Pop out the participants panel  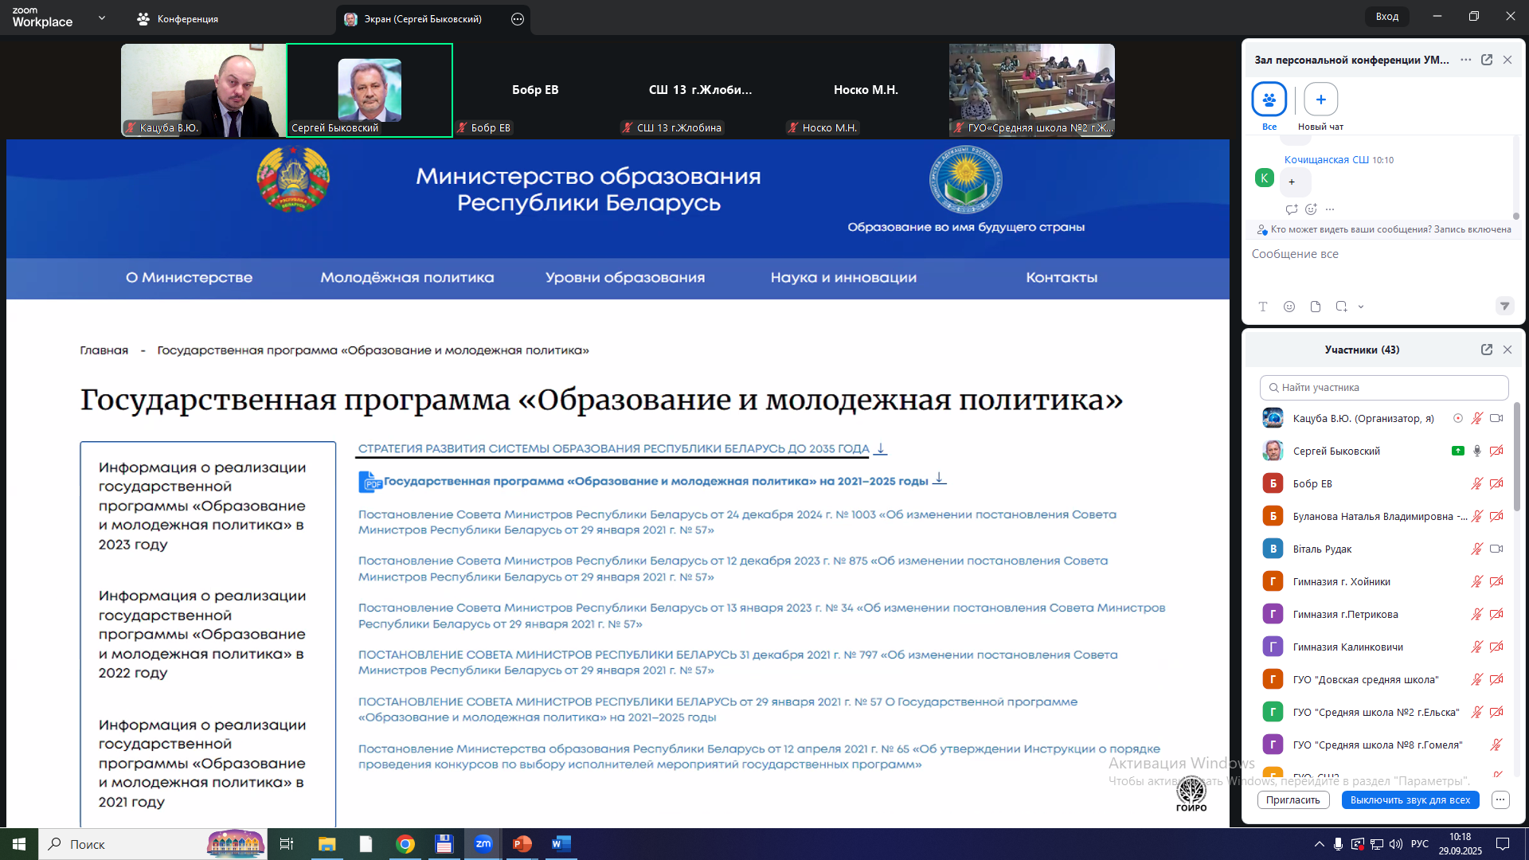[x=1487, y=350]
